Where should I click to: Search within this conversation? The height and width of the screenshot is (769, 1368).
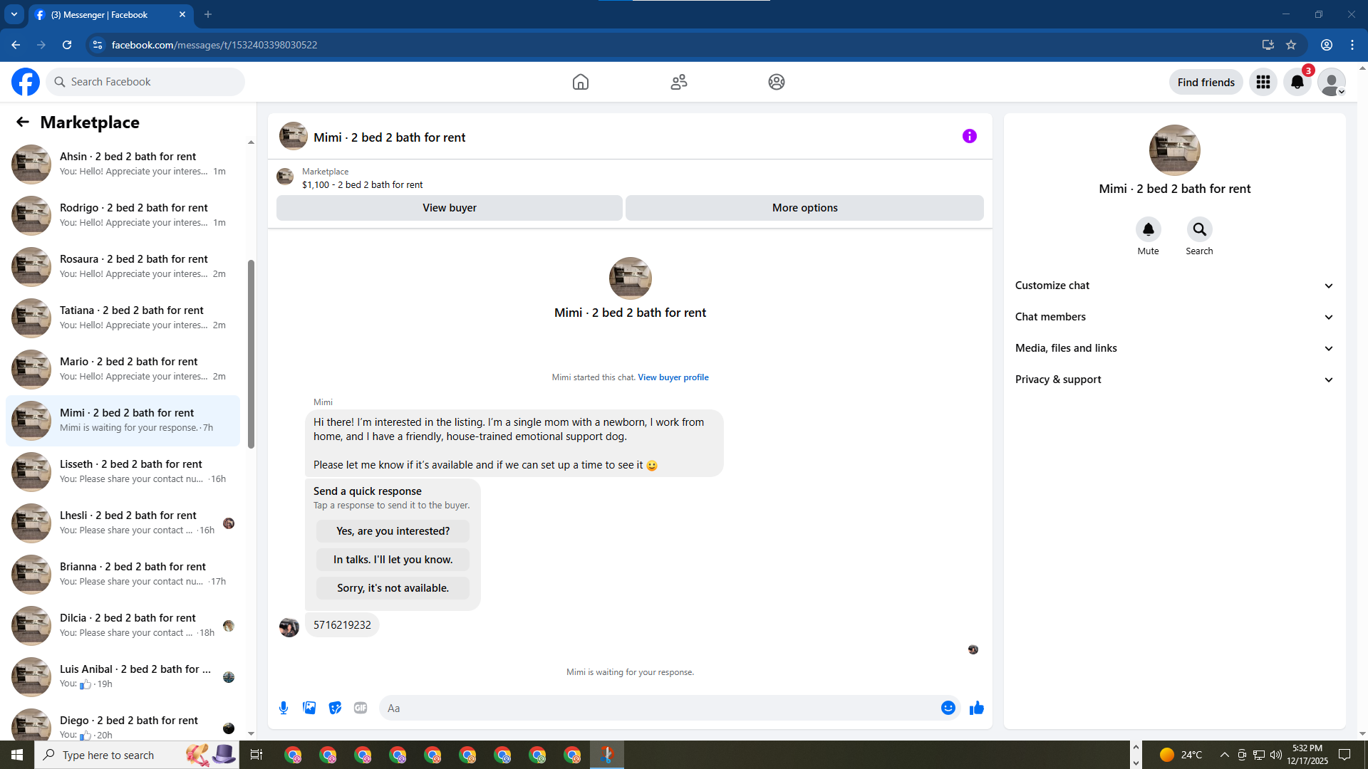[x=1199, y=230]
